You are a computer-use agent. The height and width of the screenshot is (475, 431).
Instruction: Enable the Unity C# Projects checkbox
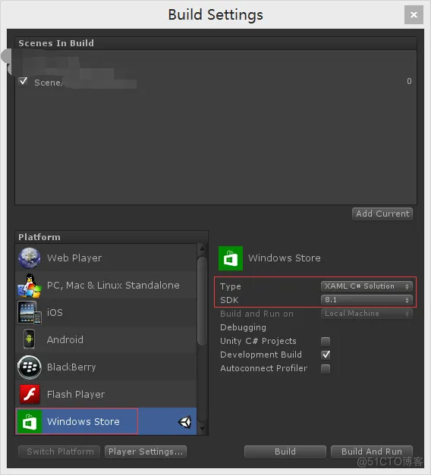(326, 342)
